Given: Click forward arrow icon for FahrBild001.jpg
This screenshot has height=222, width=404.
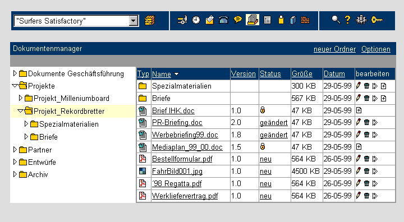Looking at the screenshot, I should point(375,171).
